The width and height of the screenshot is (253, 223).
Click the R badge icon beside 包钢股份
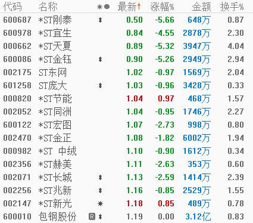(92, 216)
